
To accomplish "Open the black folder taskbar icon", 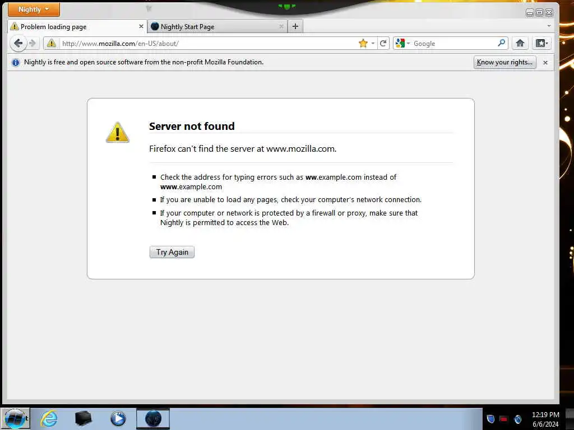I will pos(83,419).
